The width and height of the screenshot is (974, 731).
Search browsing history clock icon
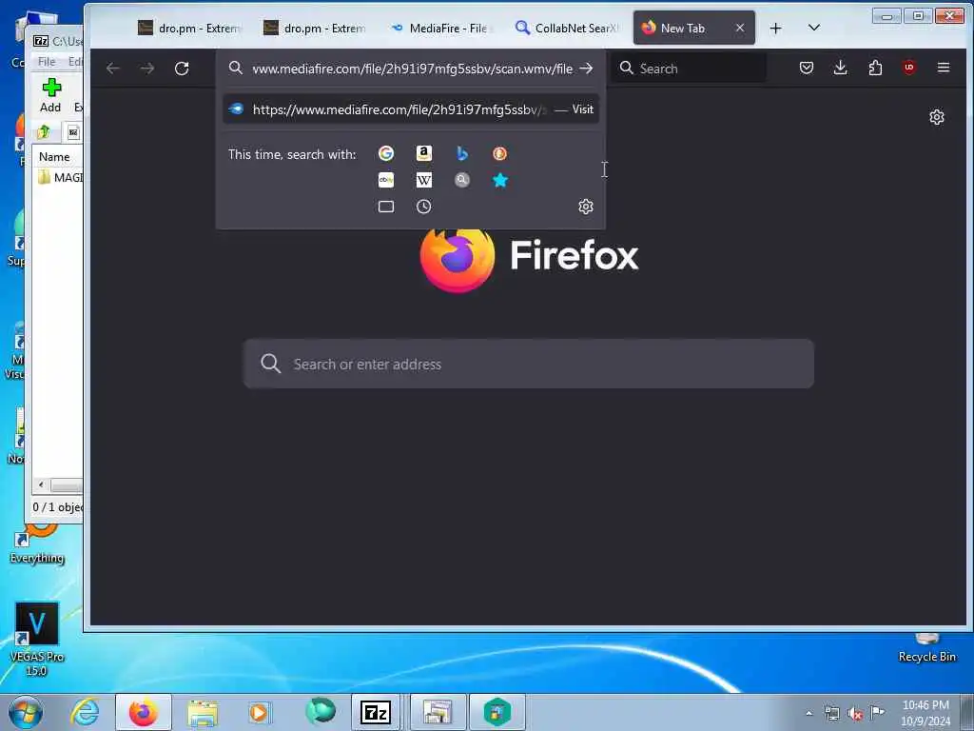coord(423,207)
